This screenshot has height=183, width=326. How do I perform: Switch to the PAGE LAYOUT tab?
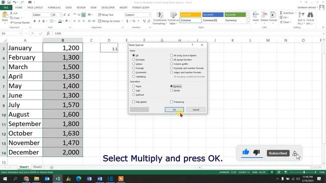coord(35,8)
